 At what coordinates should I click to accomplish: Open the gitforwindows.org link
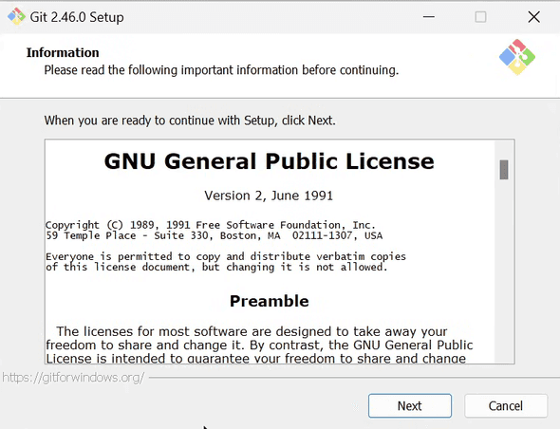coord(73,378)
